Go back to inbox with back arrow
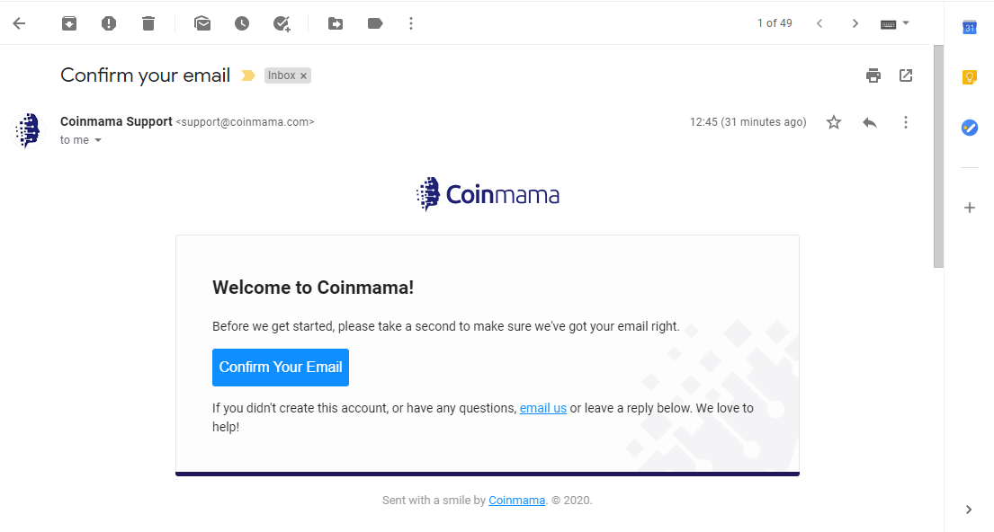 point(20,23)
